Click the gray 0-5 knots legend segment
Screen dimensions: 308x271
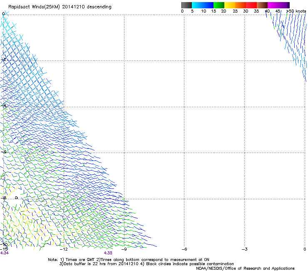click(x=186, y=5)
